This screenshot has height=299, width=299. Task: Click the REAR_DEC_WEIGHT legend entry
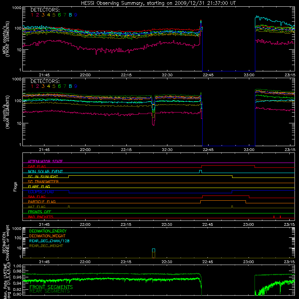pyautogui.click(x=46, y=246)
